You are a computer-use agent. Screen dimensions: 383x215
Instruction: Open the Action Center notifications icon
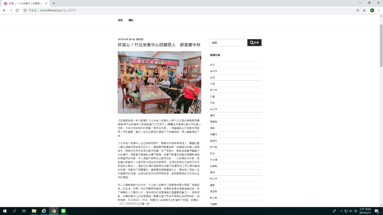pos(377,211)
